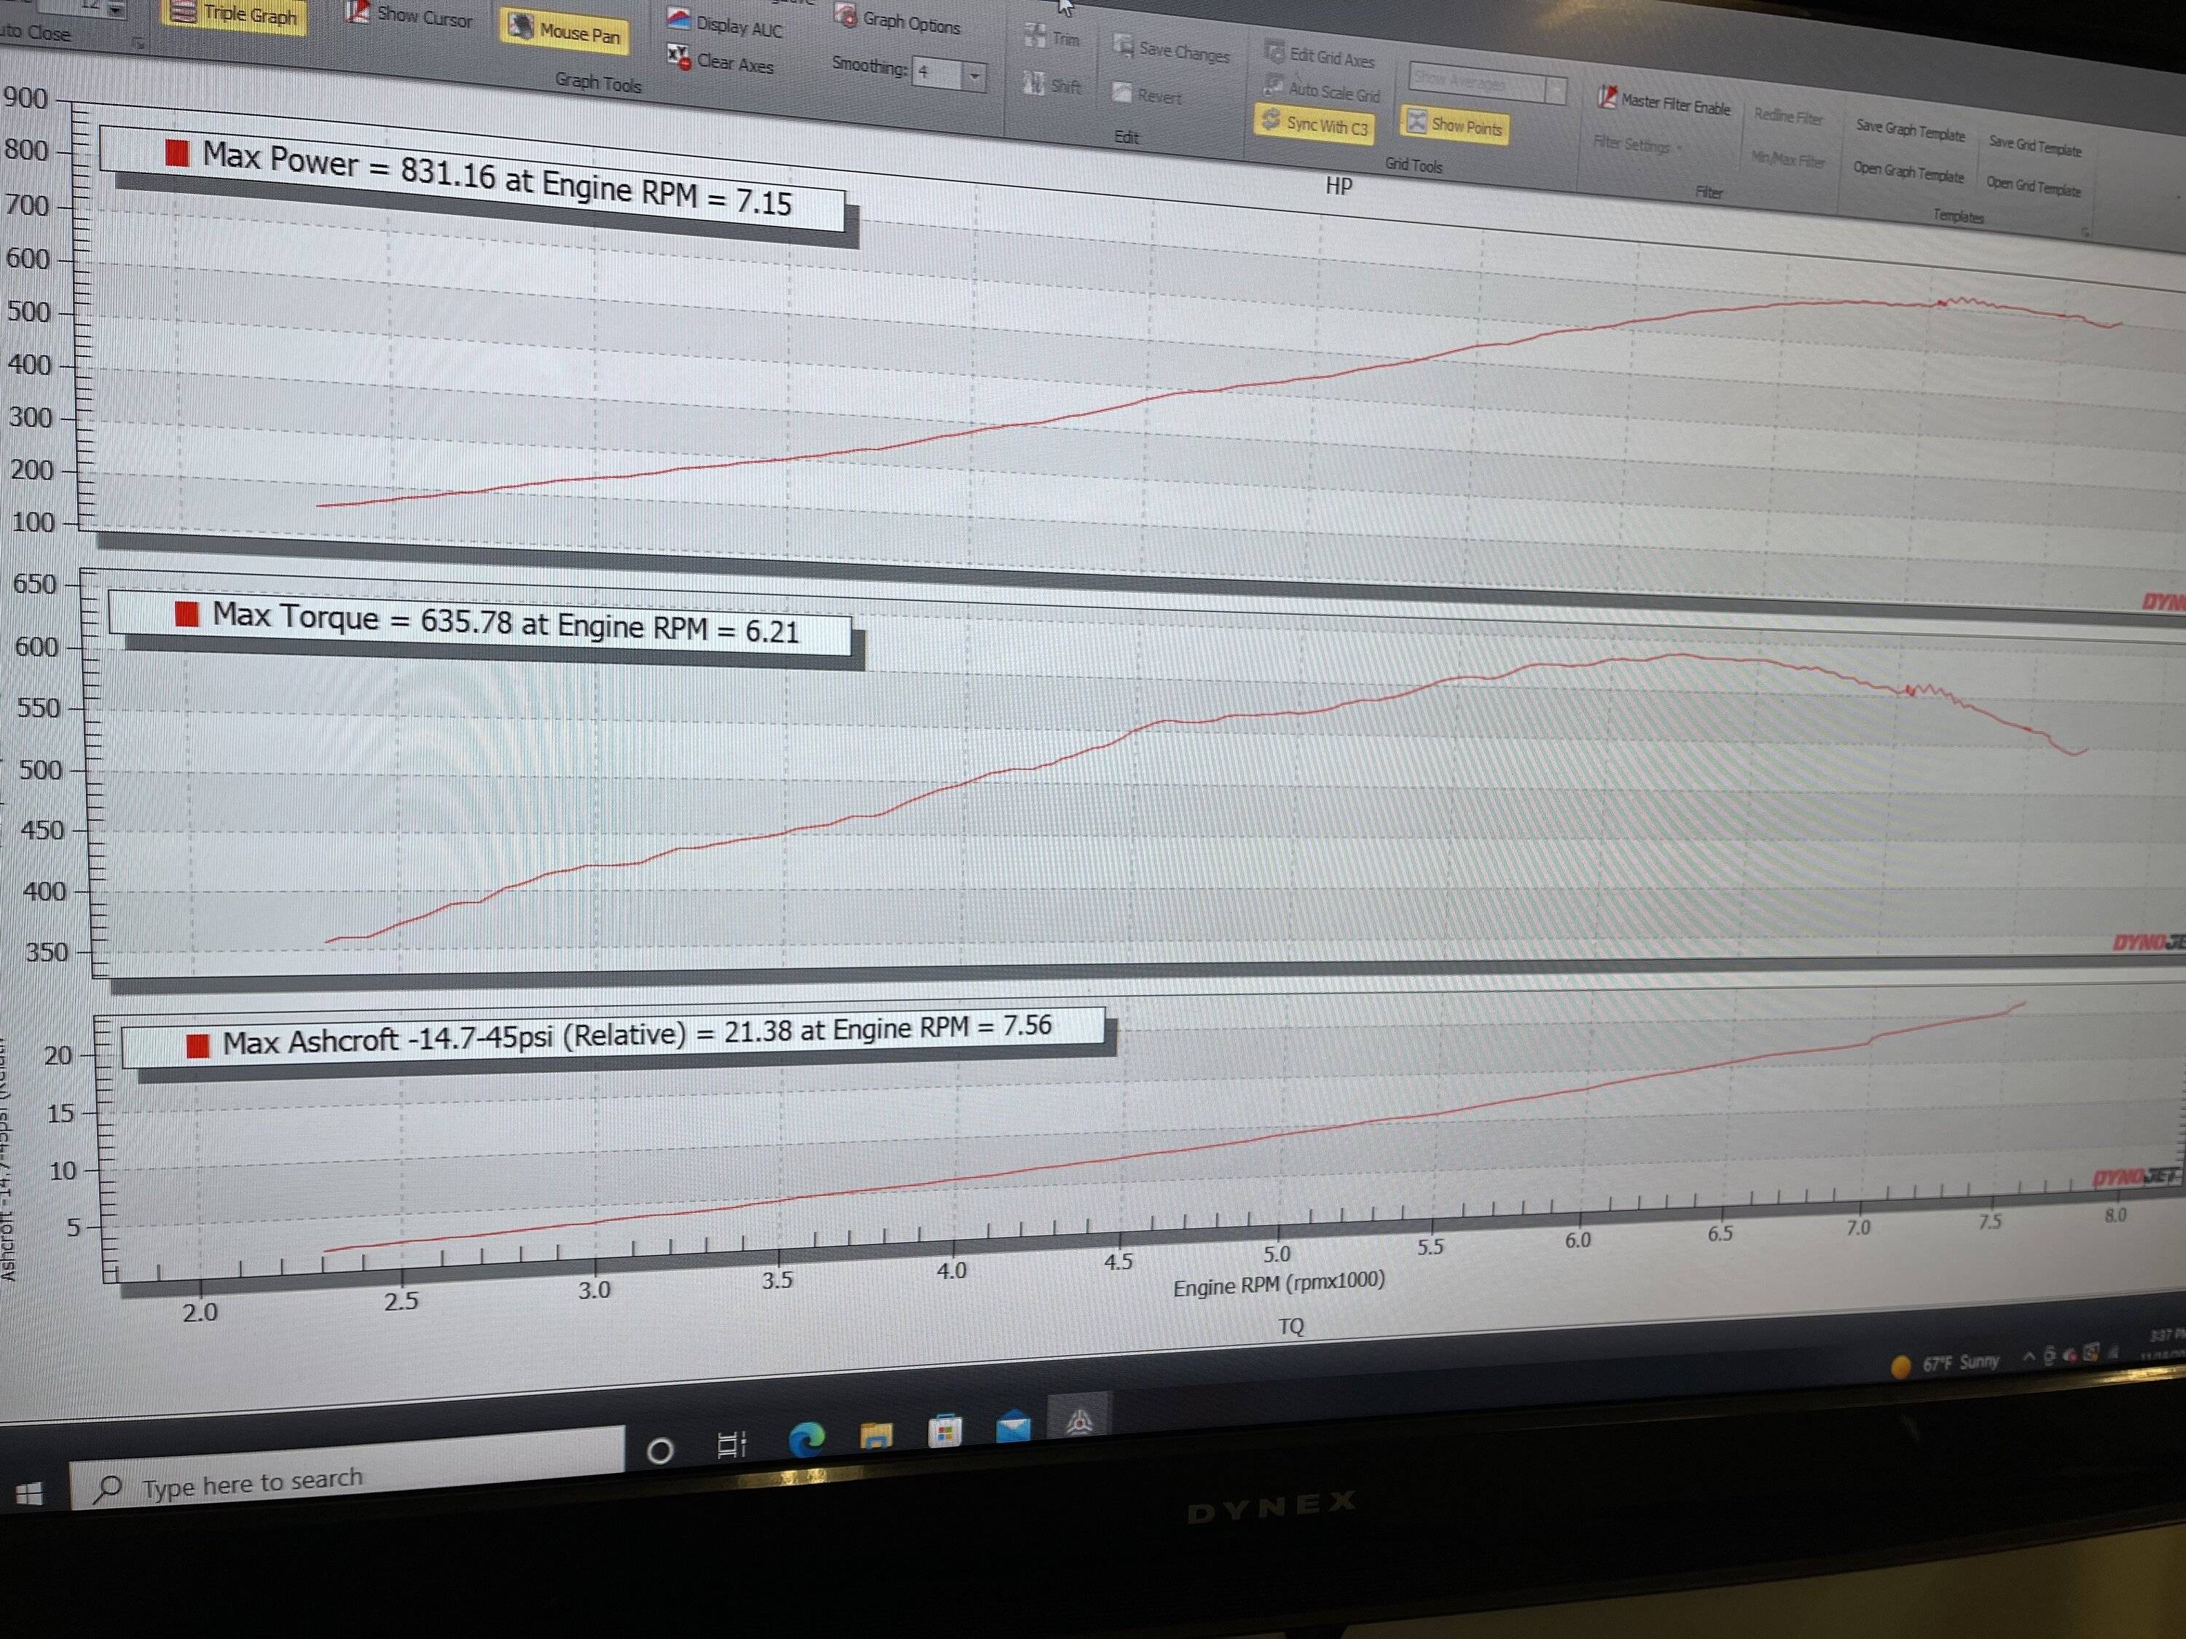Viewport: 2186px width, 1639px height.
Task: Click Auto Scale Grid
Action: [x=1323, y=90]
